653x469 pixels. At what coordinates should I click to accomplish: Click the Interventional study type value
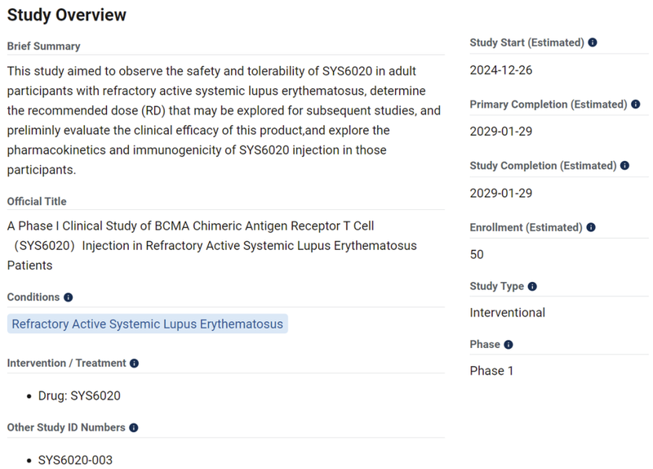508,312
